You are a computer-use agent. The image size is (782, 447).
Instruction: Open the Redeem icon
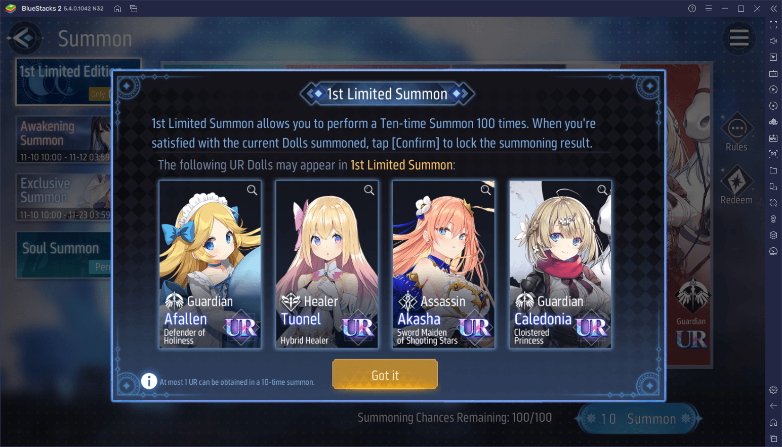coord(736,185)
